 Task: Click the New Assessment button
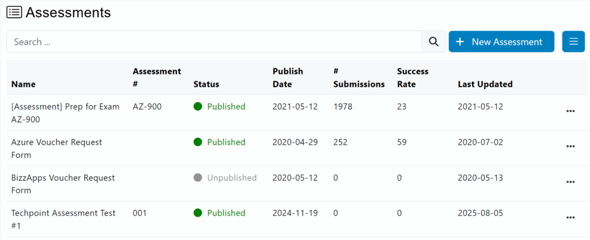click(x=501, y=42)
